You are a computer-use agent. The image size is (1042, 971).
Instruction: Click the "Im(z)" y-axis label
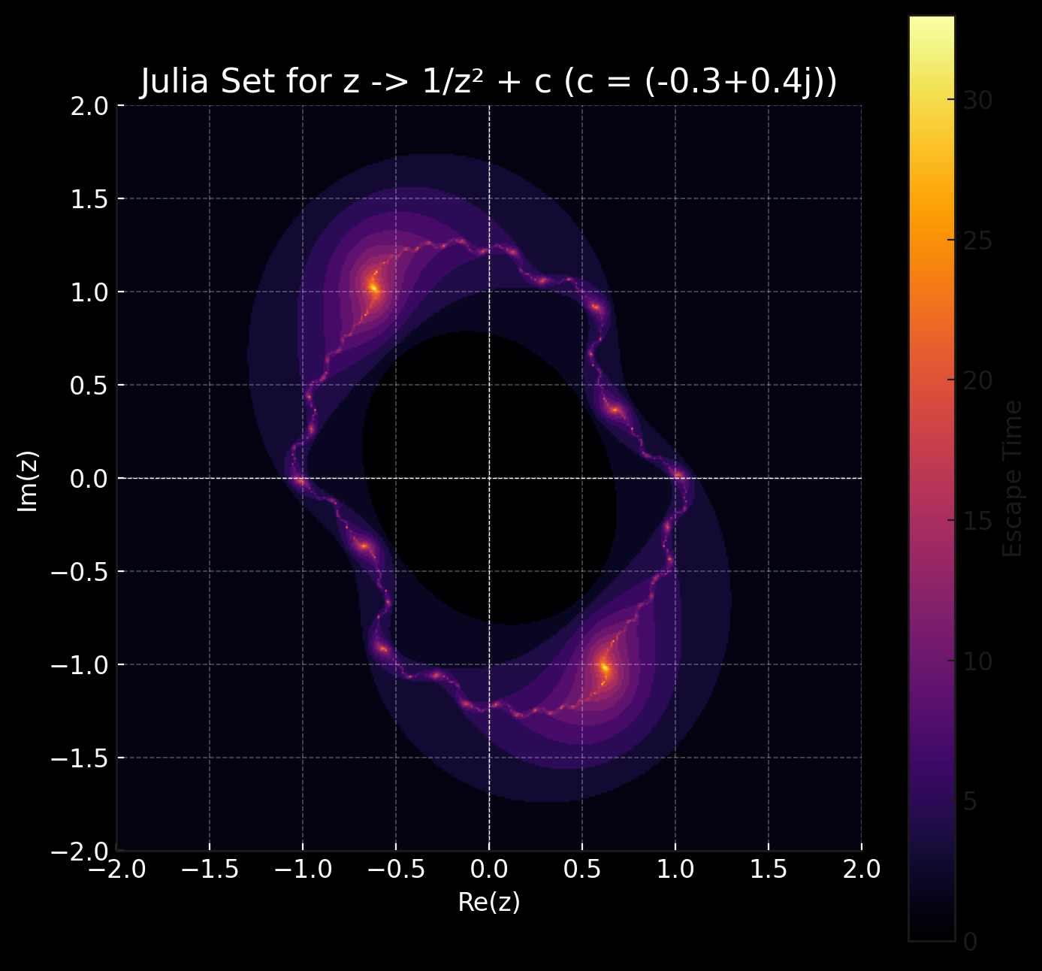(28, 481)
